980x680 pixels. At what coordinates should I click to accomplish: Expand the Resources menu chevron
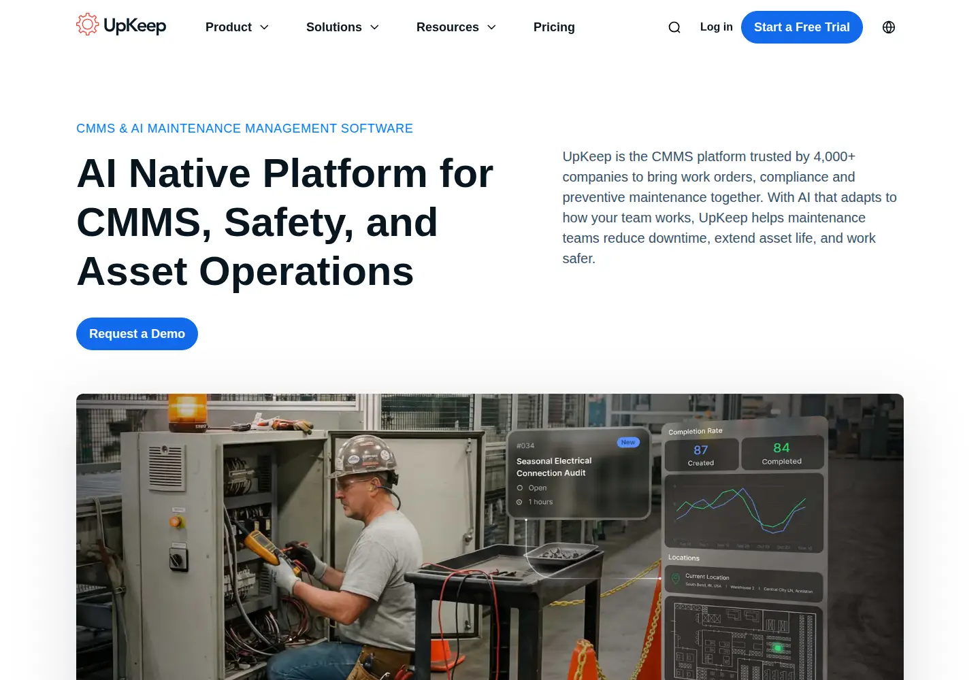tap(491, 27)
